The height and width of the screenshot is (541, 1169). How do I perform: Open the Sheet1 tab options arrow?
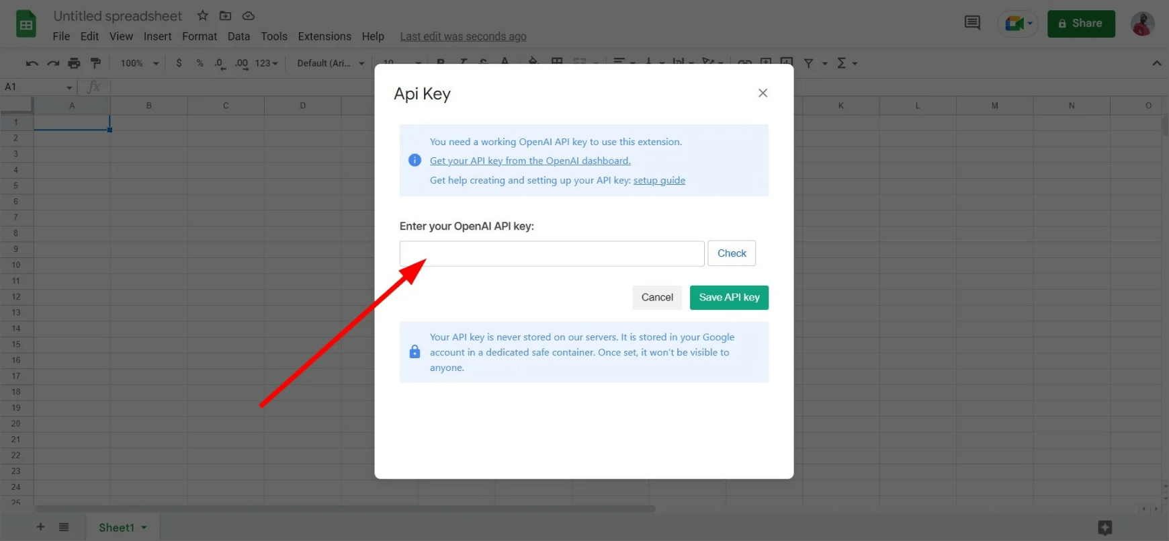coord(144,528)
